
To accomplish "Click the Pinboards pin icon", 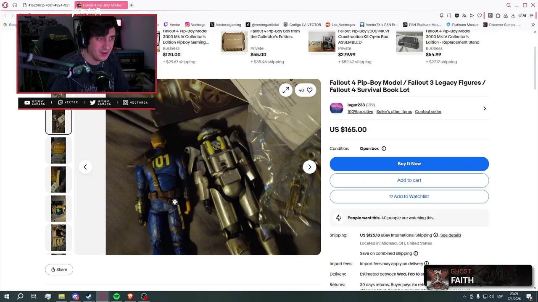I will [441, 16].
